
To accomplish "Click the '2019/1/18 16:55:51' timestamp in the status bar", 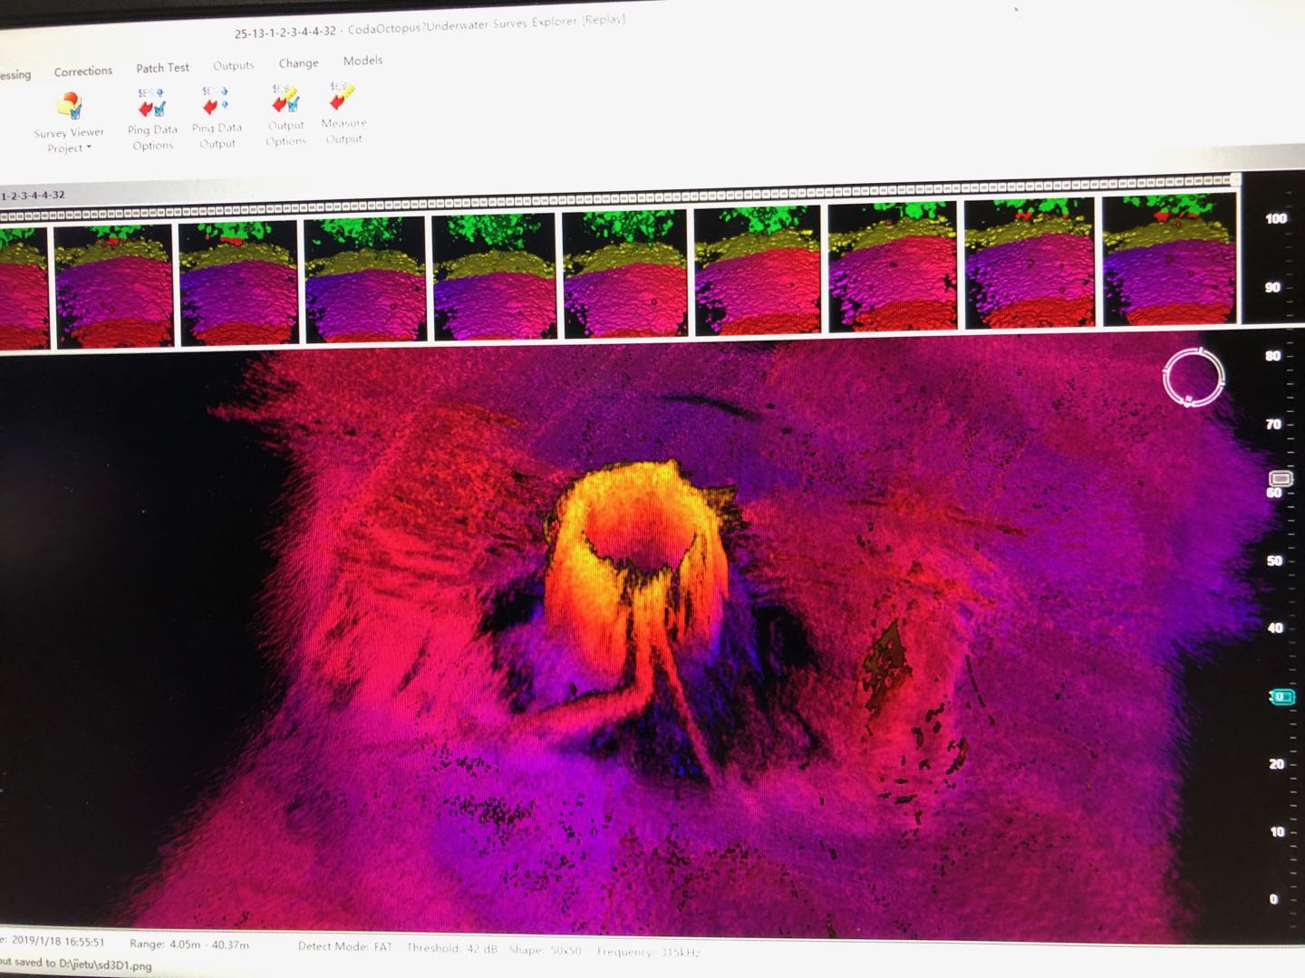I will (57, 941).
